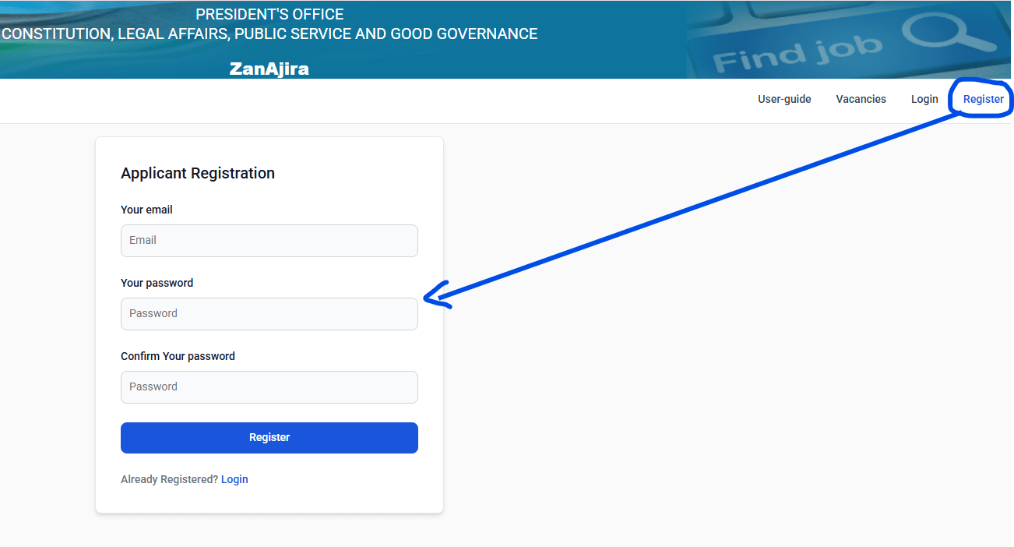The image size is (1014, 547).
Task: Focus the Email input field
Action: (x=269, y=241)
